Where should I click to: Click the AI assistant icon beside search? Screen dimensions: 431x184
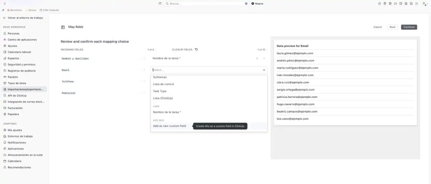click(x=246, y=3)
